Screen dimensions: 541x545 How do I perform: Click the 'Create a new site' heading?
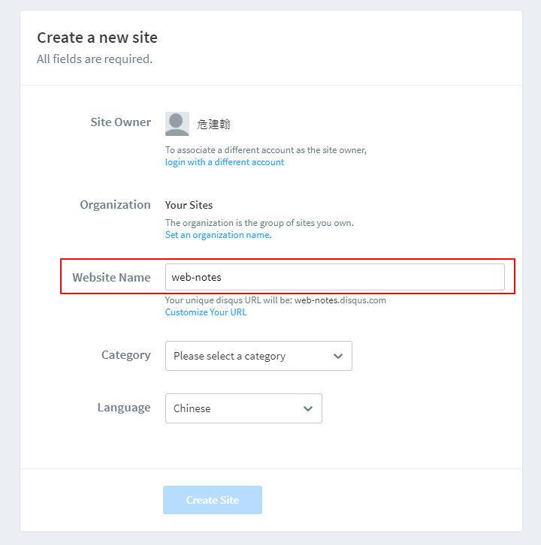coord(97,38)
